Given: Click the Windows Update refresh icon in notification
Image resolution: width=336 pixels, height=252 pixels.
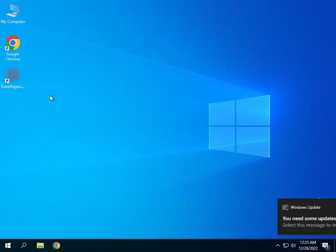Looking at the screenshot, I should [x=285, y=207].
